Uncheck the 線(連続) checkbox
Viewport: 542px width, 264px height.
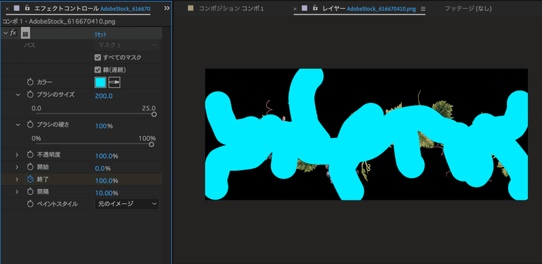[98, 70]
